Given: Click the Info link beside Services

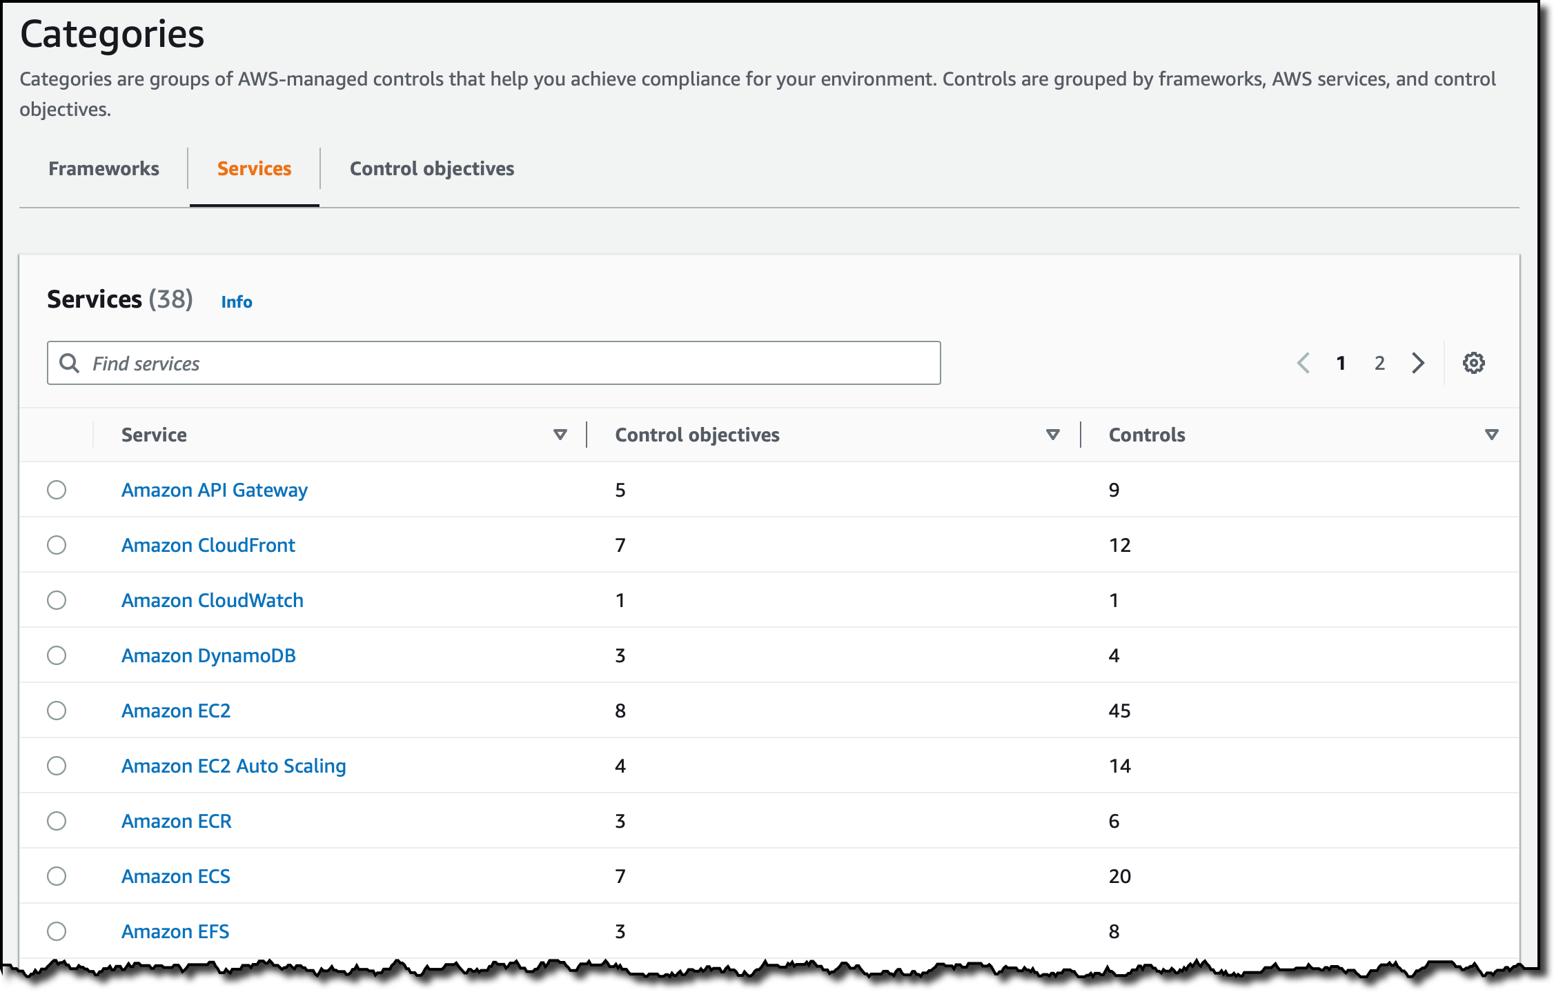Looking at the screenshot, I should point(236,302).
